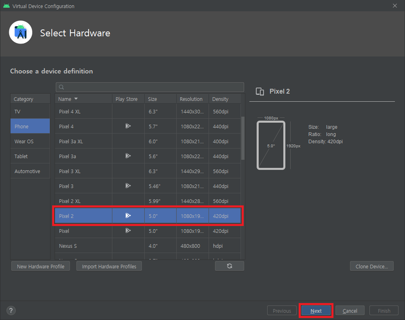Sort by the Play Store column header
The image size is (405, 320).
[x=129, y=99]
